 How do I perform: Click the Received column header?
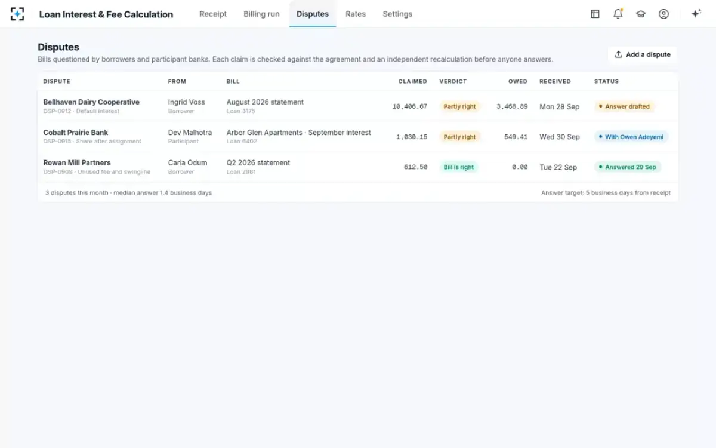pos(555,81)
